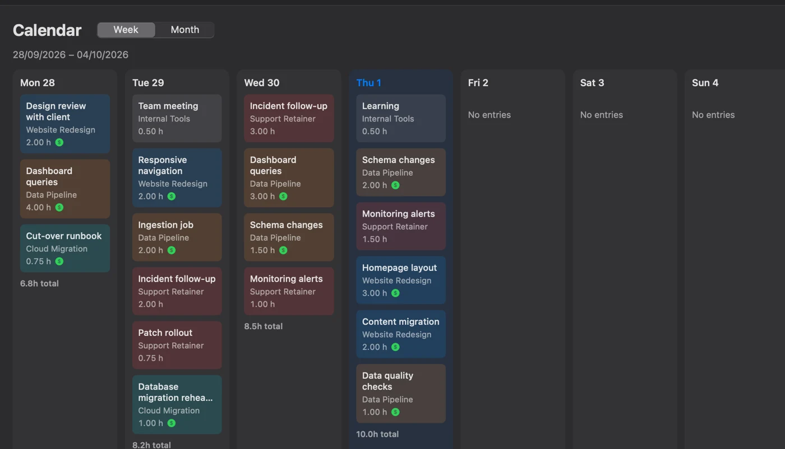Click billable icon on Thursday's Schema changes
The image size is (785, 449).
click(395, 185)
